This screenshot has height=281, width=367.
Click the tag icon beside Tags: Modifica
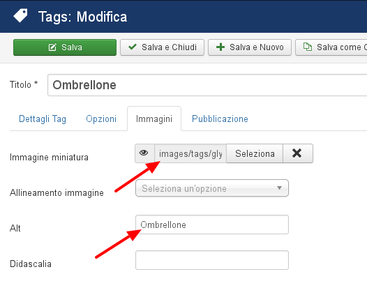[21, 15]
